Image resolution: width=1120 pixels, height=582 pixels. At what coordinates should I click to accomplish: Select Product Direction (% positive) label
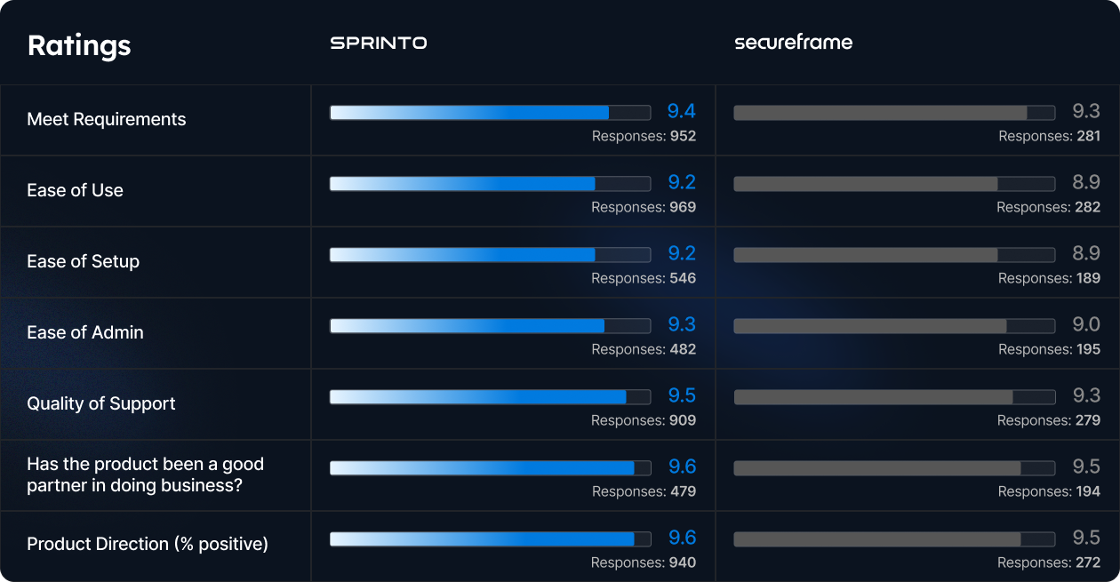(x=148, y=544)
